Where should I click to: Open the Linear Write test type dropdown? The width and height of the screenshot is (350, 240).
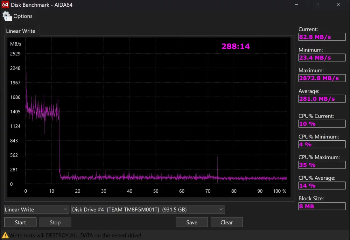tap(37, 210)
